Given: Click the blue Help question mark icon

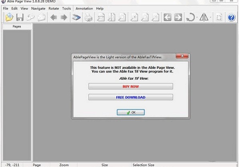Looking at the screenshot, I should click(x=231, y=17).
